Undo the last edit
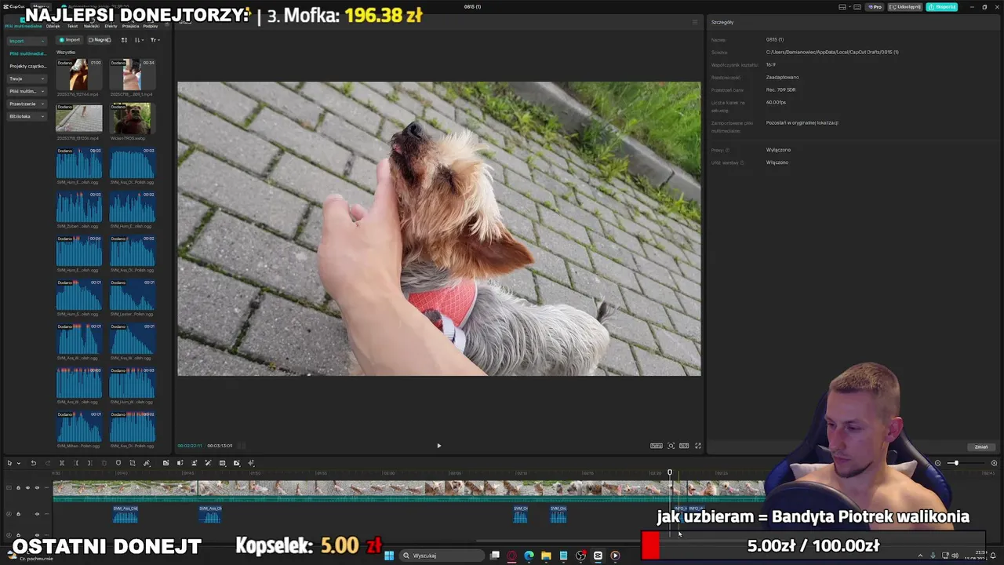 coord(33,463)
